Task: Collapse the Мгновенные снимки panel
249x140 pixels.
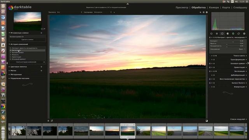Action: coord(9,33)
